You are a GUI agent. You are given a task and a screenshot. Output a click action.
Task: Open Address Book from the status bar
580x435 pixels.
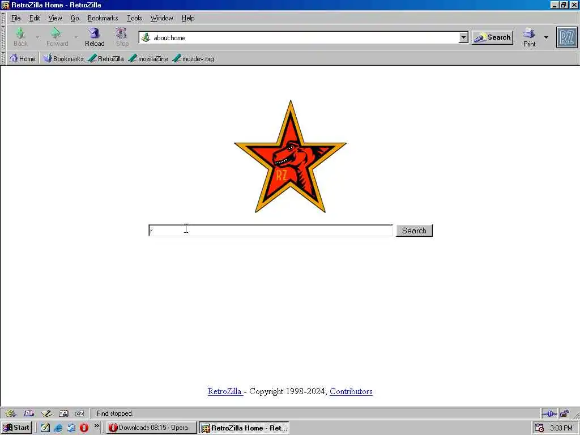[63, 413]
